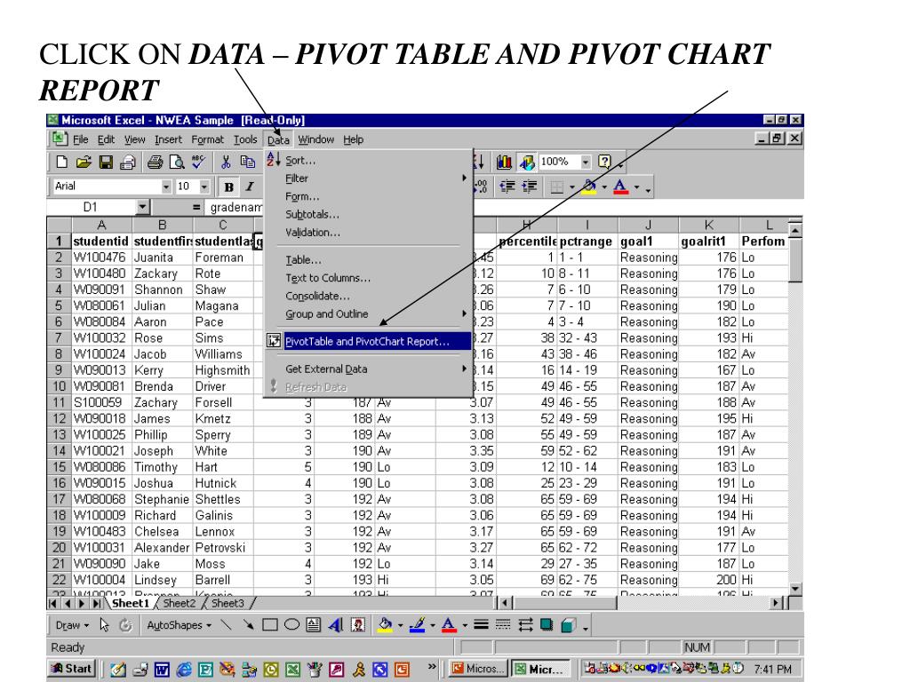
Task: Open the Format menu
Action: pos(207,139)
